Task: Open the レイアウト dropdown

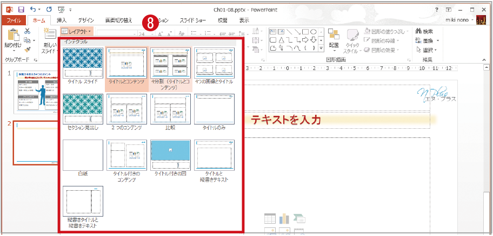Action: click(x=76, y=31)
